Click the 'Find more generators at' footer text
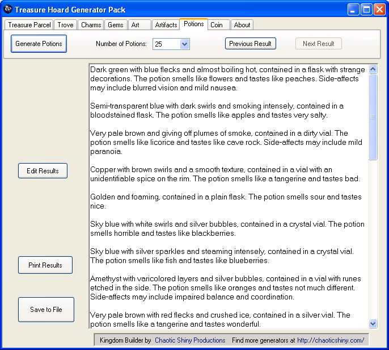The height and width of the screenshot is (350, 389). 264,340
